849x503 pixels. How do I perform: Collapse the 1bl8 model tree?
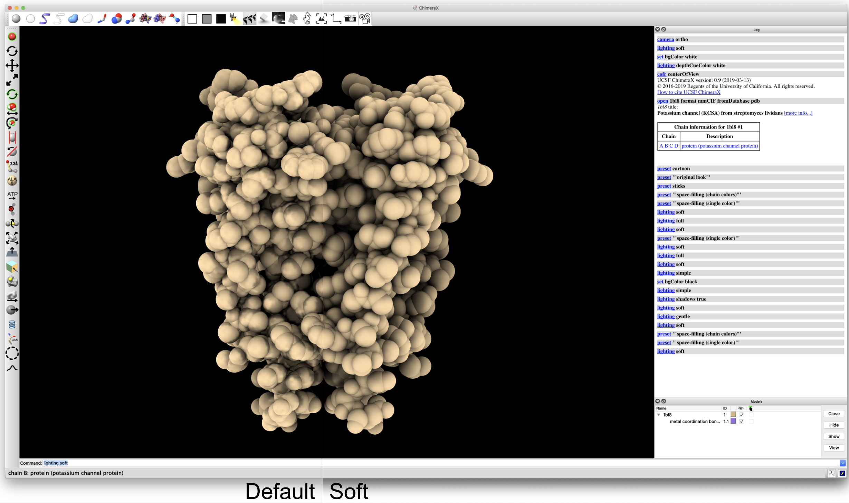[x=659, y=415]
